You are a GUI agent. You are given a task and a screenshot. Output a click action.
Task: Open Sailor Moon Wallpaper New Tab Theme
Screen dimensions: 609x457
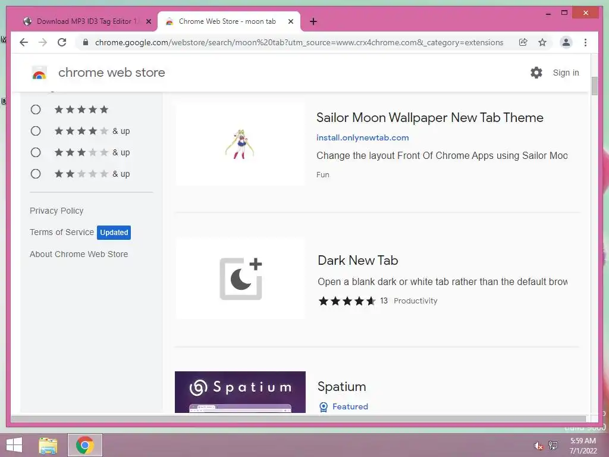(430, 118)
